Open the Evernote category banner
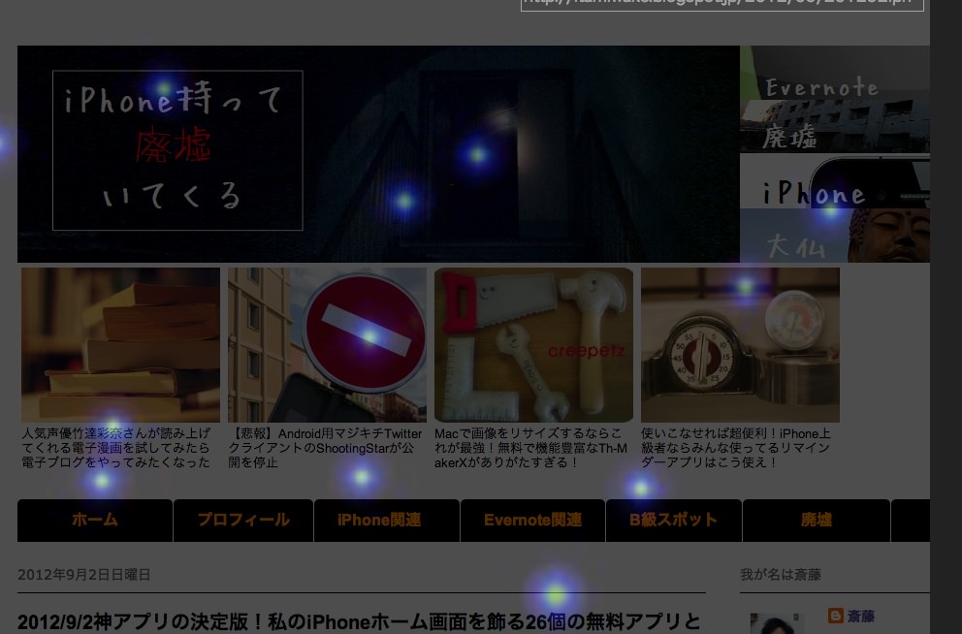 [835, 74]
